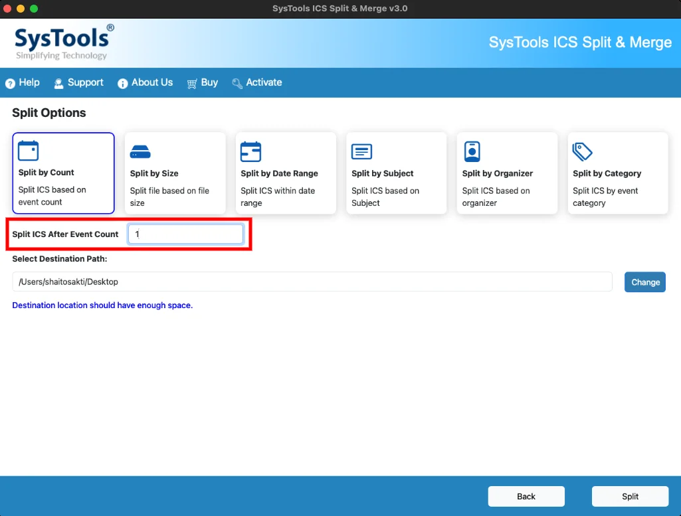Image resolution: width=681 pixels, height=516 pixels.
Task: Click the Support person icon
Action: pos(58,83)
